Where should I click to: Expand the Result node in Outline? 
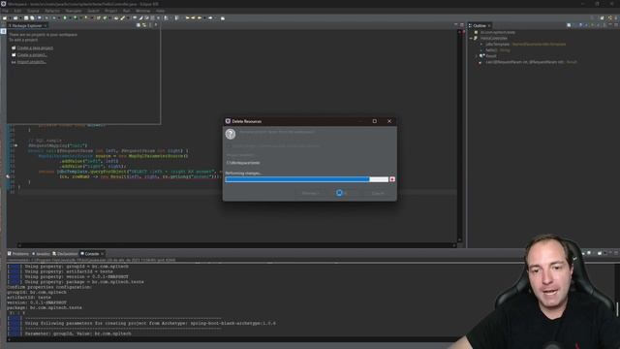coord(477,56)
